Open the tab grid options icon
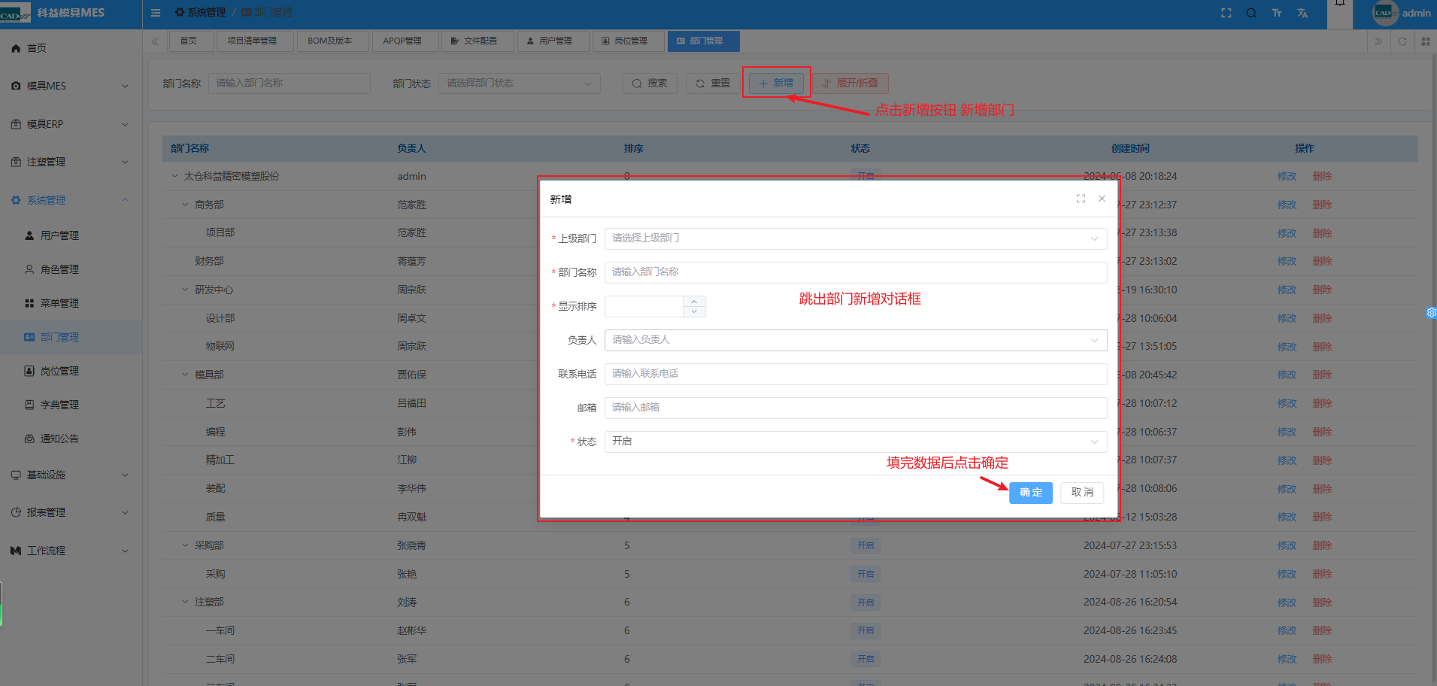Screen dimensions: 1437x686 1426,41
